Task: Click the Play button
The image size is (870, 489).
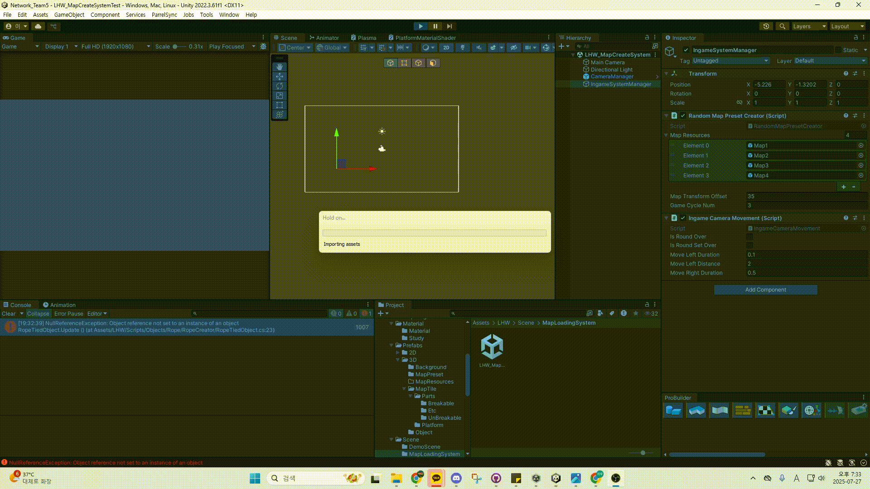Action: [420, 26]
